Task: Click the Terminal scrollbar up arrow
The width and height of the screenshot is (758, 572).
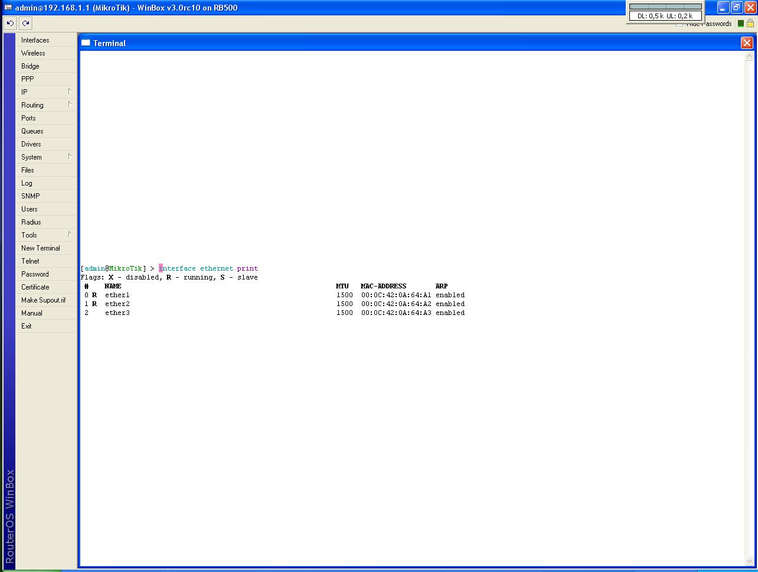Action: click(750, 56)
